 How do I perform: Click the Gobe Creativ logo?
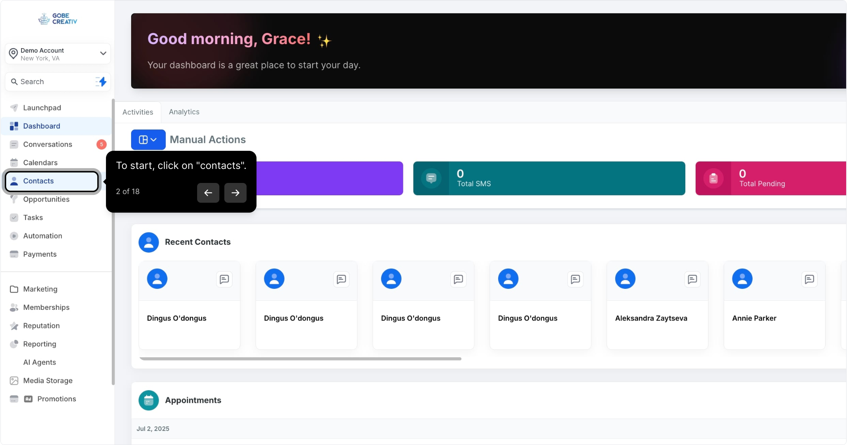coord(58,19)
